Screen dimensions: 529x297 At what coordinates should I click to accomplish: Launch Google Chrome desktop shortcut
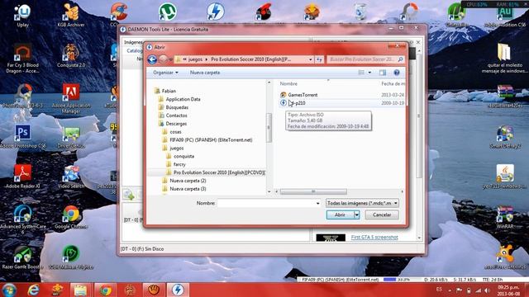(x=71, y=217)
